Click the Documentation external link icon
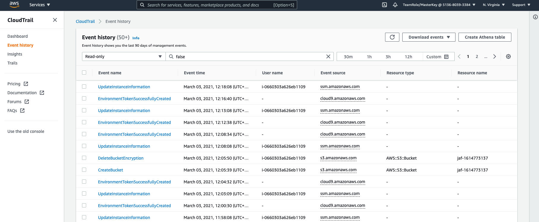 pos(42,93)
